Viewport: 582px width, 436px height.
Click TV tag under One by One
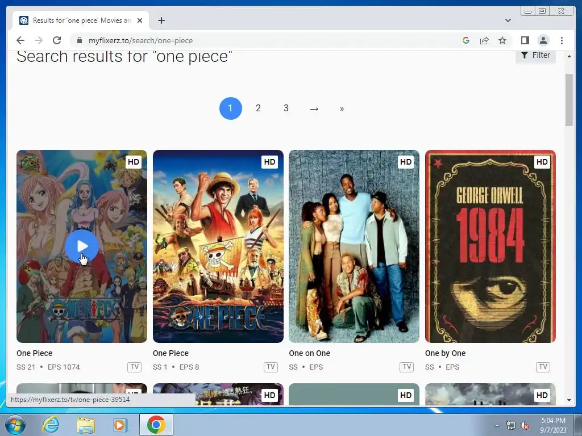click(x=543, y=367)
